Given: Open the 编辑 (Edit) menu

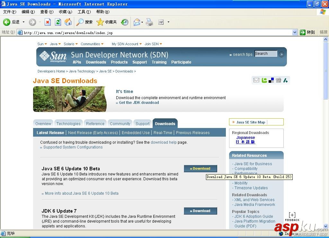Looking at the screenshot, I should [28, 12].
